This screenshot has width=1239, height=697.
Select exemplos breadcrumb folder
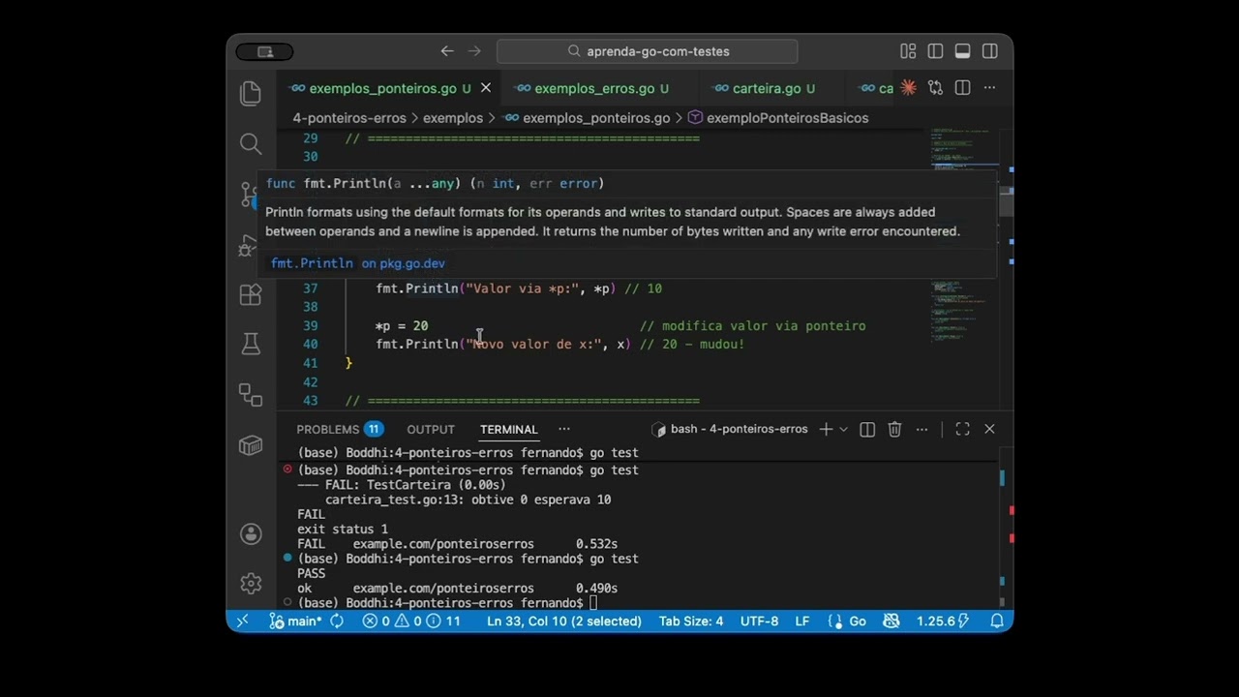[x=452, y=118]
